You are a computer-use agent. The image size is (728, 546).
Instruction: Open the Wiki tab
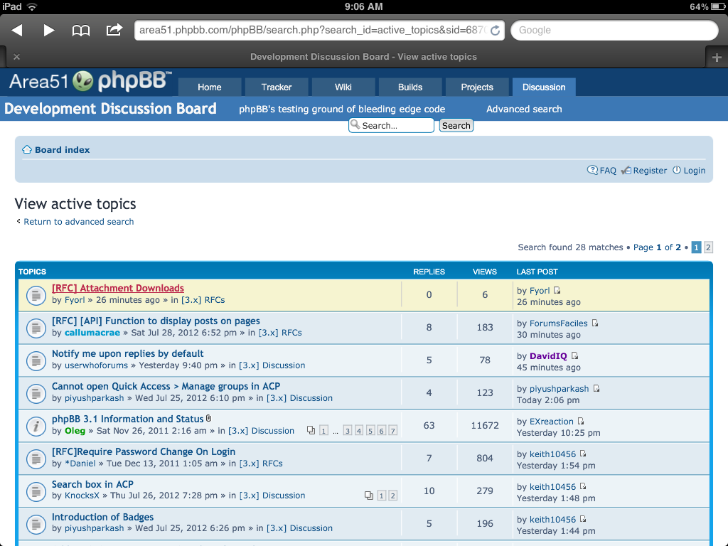tap(343, 87)
